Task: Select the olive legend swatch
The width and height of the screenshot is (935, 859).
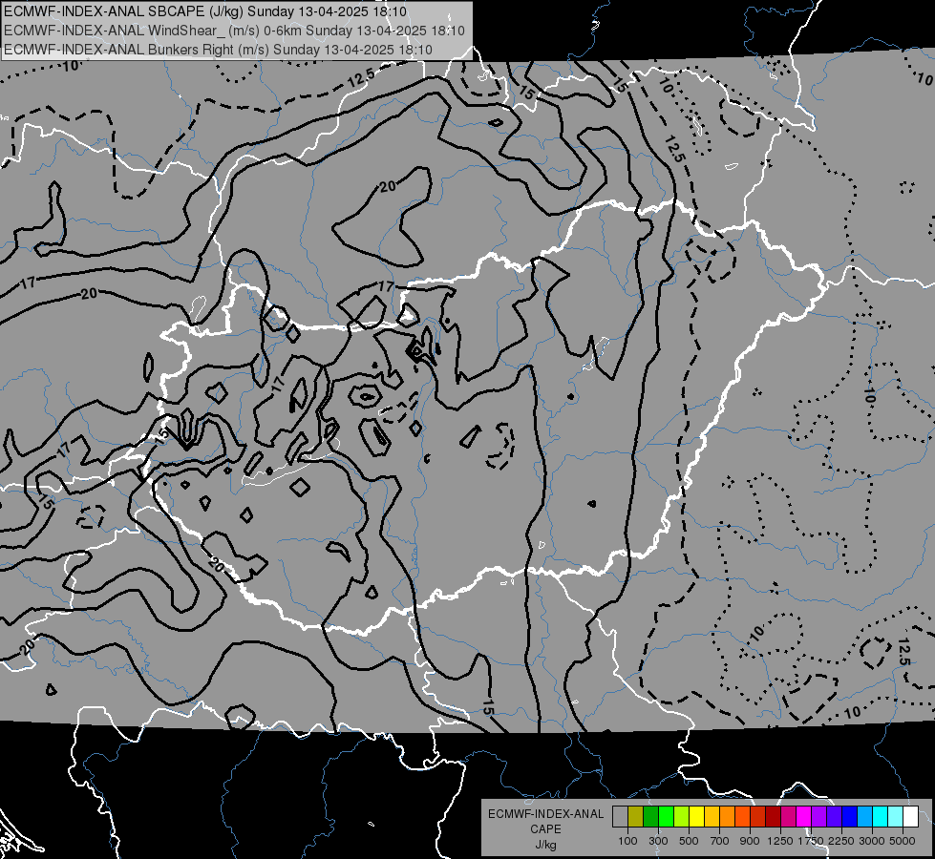Action: [636, 817]
